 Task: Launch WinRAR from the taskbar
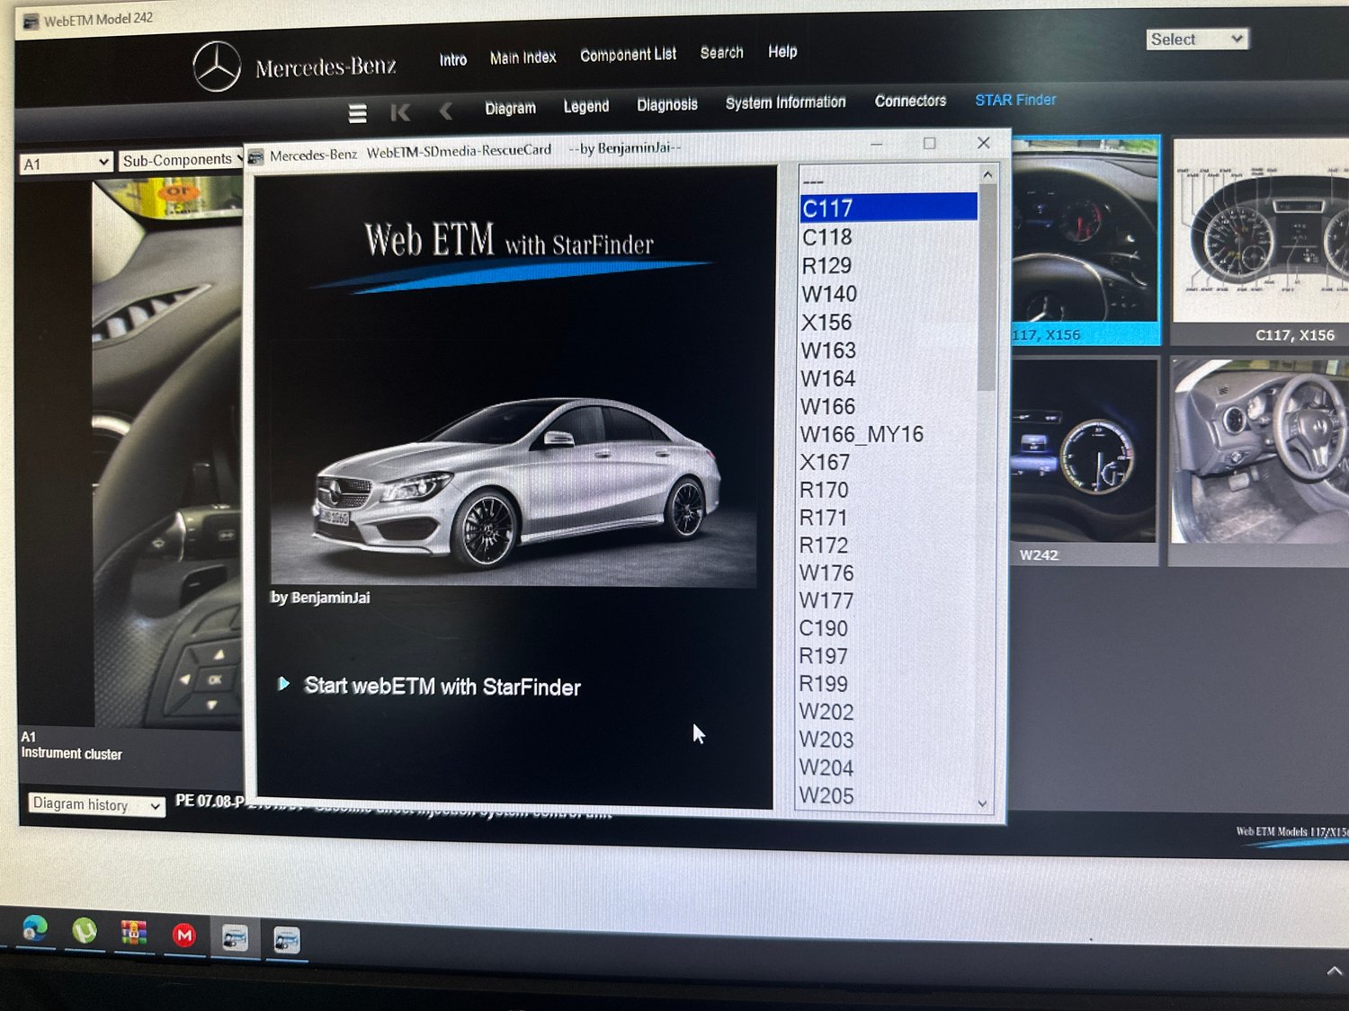click(134, 933)
